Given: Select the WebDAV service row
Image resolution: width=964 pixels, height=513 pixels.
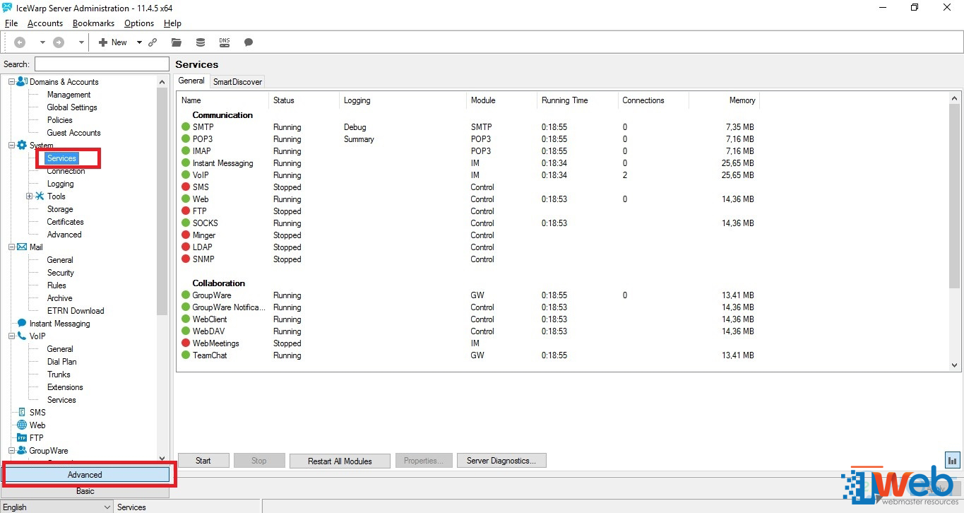Looking at the screenshot, I should point(468,331).
